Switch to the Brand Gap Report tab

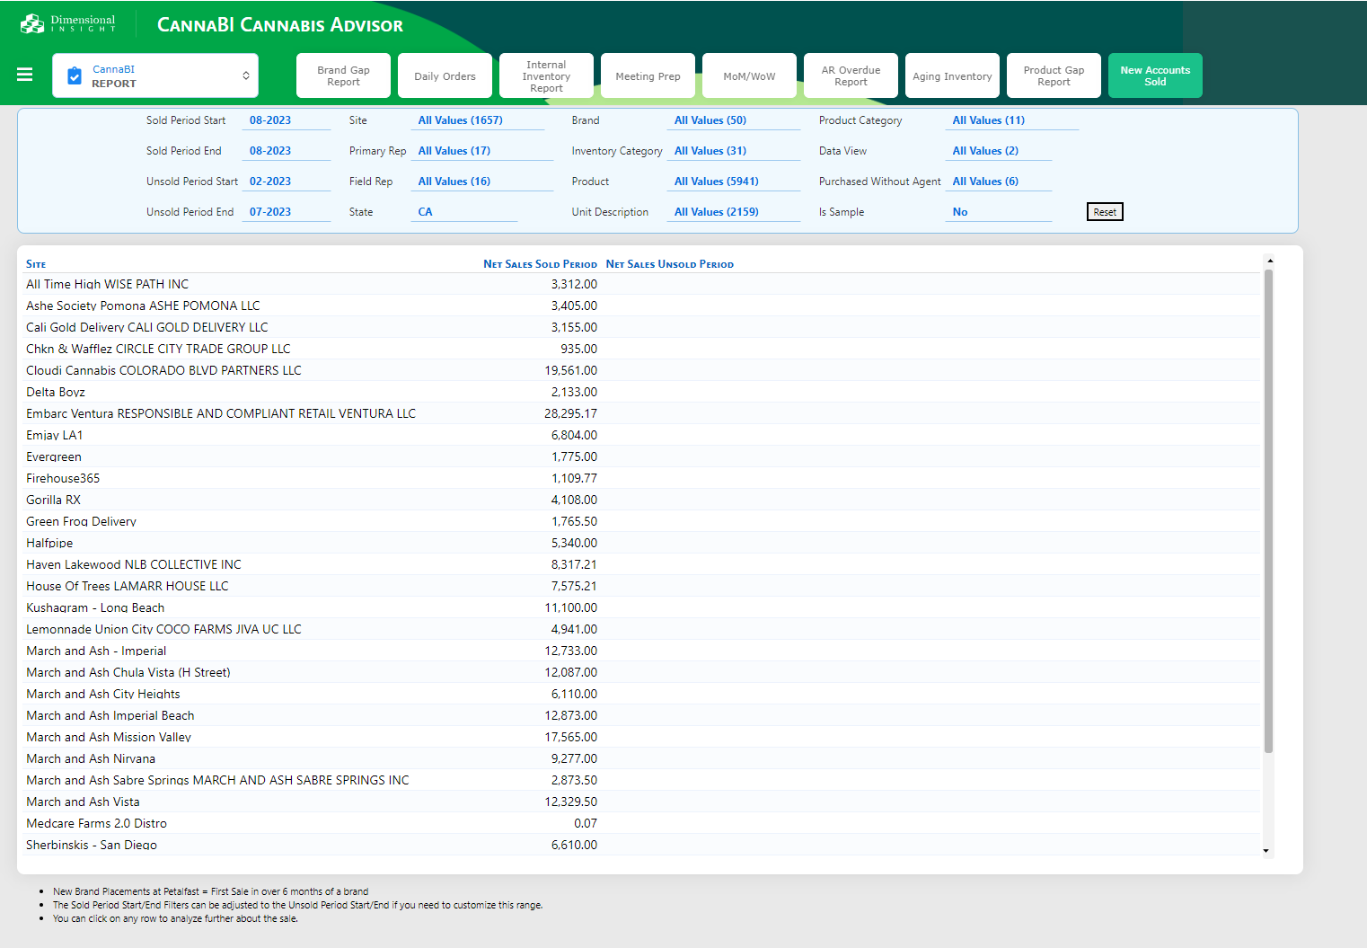tap(343, 75)
